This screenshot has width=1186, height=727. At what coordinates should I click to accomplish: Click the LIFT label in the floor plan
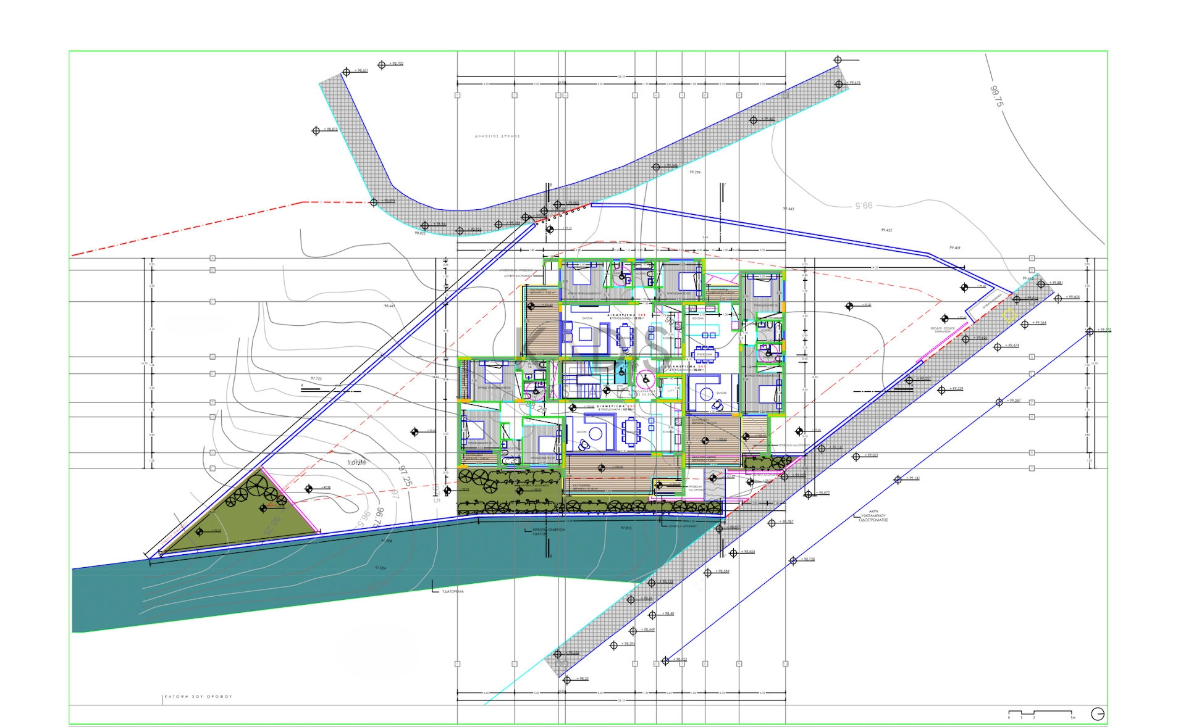coord(671,391)
